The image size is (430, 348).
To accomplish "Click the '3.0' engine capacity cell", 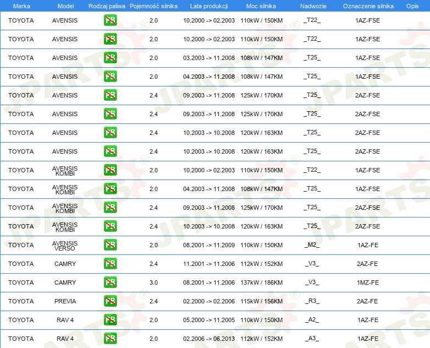I will pos(153,282).
